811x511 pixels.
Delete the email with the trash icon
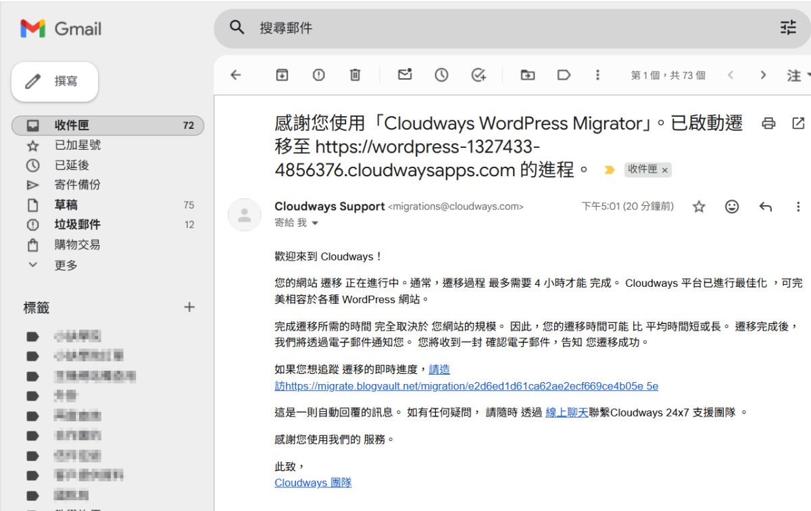(355, 75)
